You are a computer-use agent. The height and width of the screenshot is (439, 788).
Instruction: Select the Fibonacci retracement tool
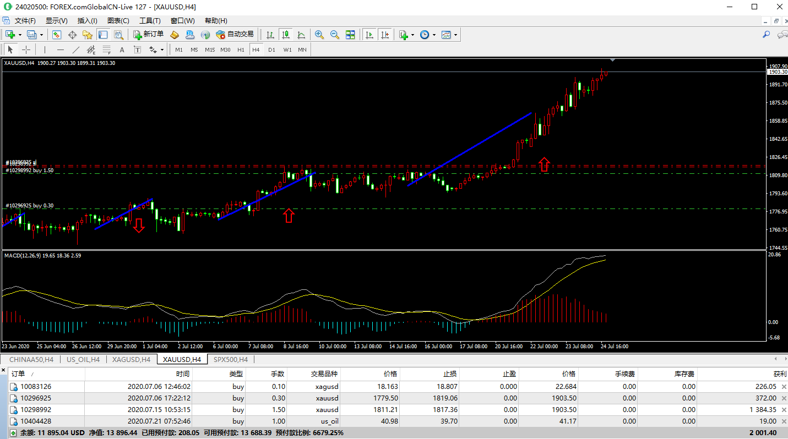[107, 50]
